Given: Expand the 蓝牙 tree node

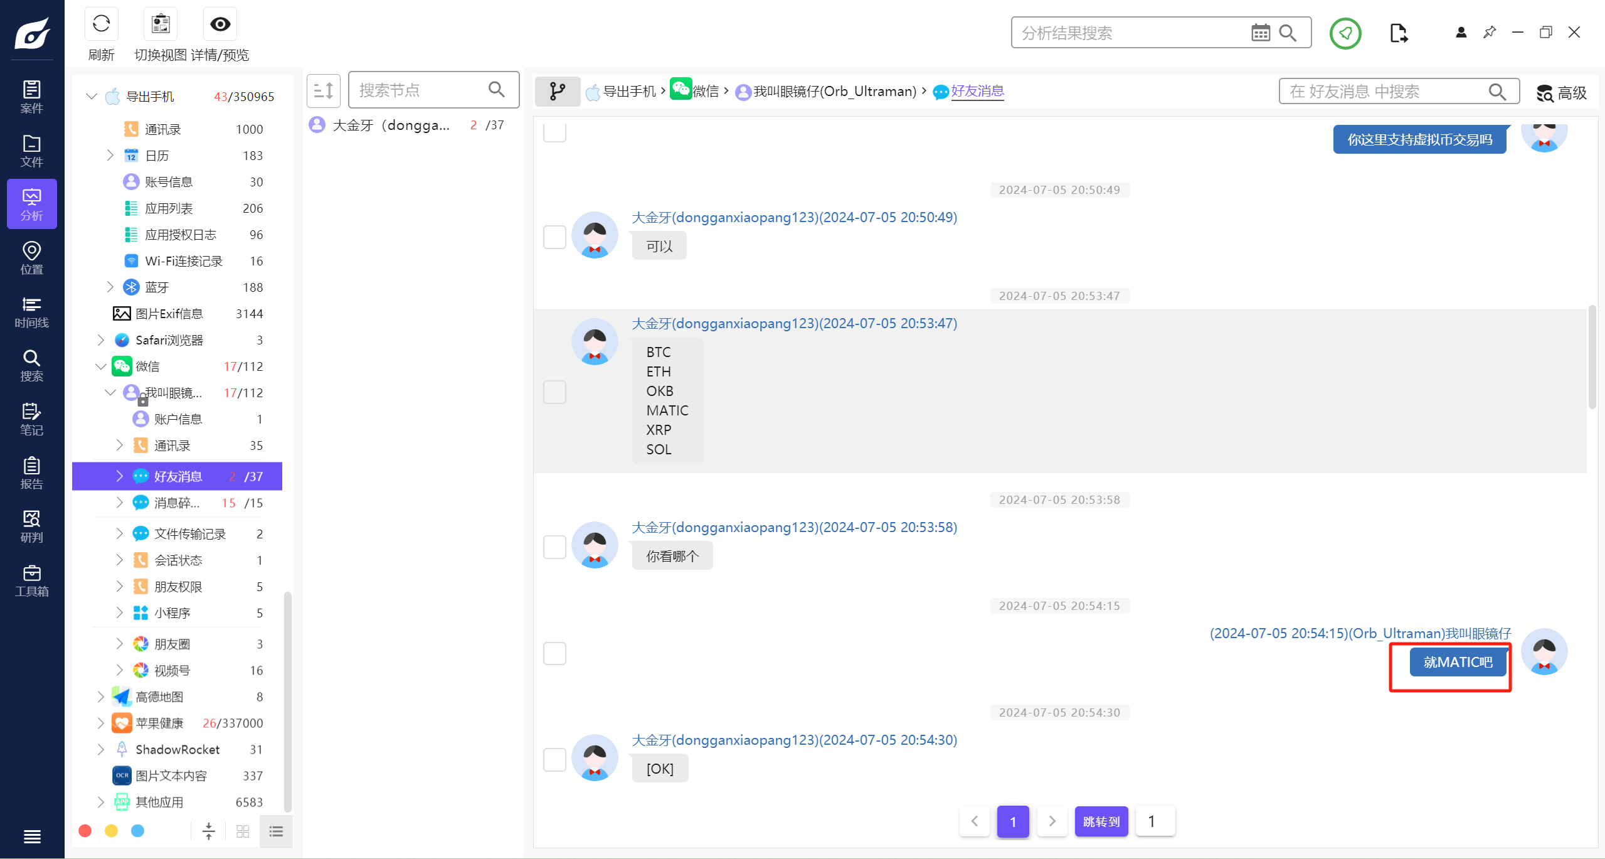Looking at the screenshot, I should pyautogui.click(x=110, y=287).
